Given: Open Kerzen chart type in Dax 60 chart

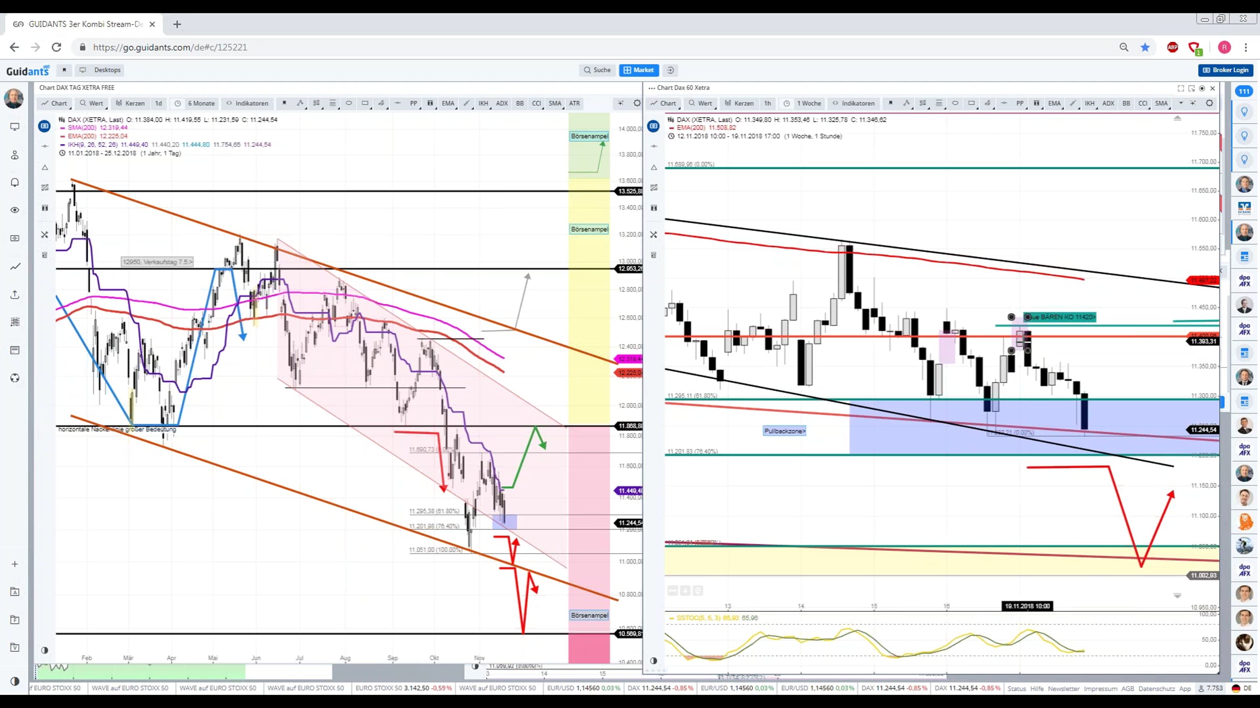Looking at the screenshot, I should pos(739,103).
